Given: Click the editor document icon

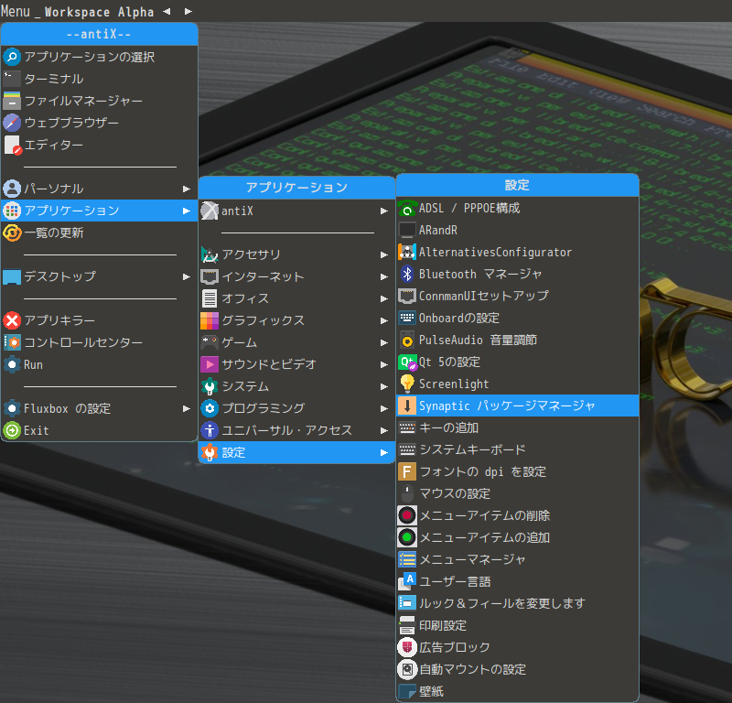Looking at the screenshot, I should (12, 145).
